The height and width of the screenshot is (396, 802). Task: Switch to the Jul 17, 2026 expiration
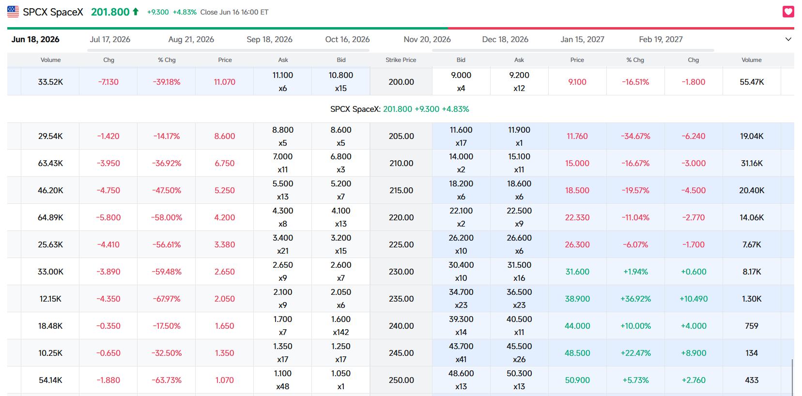(110, 39)
